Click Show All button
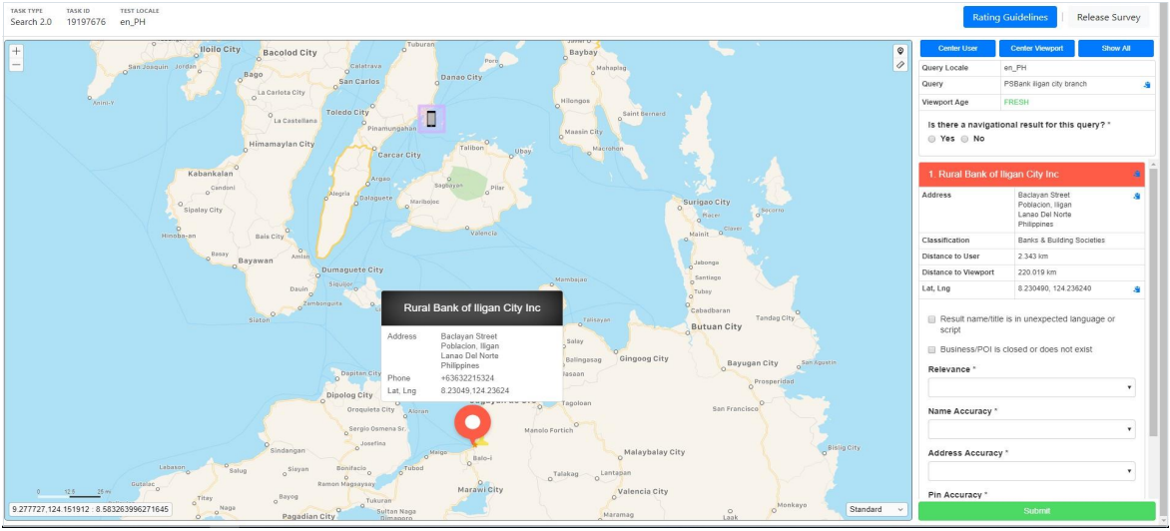Image resolution: width=1170 pixels, height=531 pixels. tap(1115, 49)
